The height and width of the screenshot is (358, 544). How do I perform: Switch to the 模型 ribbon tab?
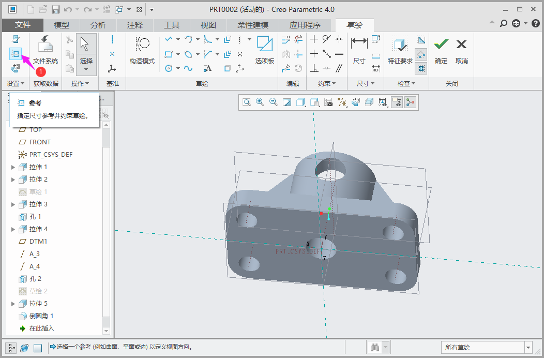click(62, 25)
